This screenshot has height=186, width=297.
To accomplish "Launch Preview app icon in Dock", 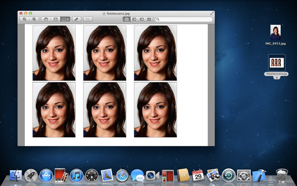I will coord(213,175).
